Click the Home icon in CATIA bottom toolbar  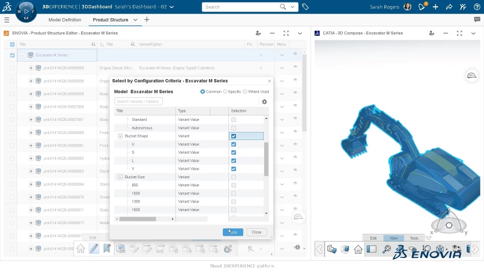tap(358, 249)
